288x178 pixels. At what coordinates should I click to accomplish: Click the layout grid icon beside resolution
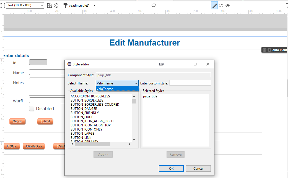[x=50, y=6]
